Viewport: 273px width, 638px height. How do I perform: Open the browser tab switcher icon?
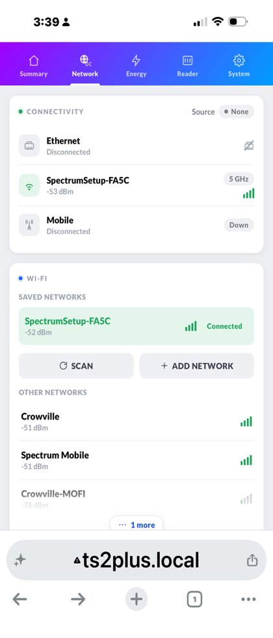pyautogui.click(x=194, y=600)
